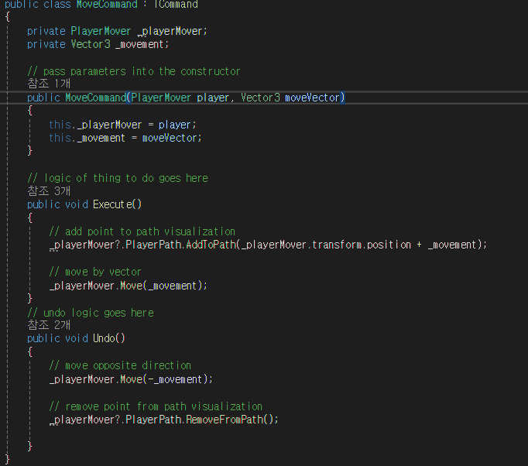Click the Execute method name

coord(112,204)
